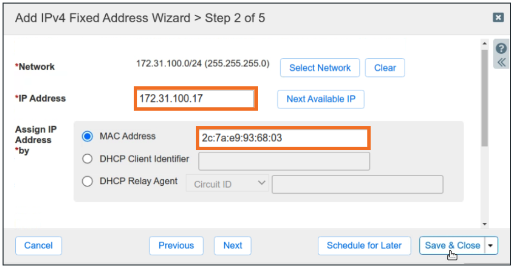The width and height of the screenshot is (514, 268).
Task: Click the DHCP Client Identifier text box
Action: tap(284, 161)
